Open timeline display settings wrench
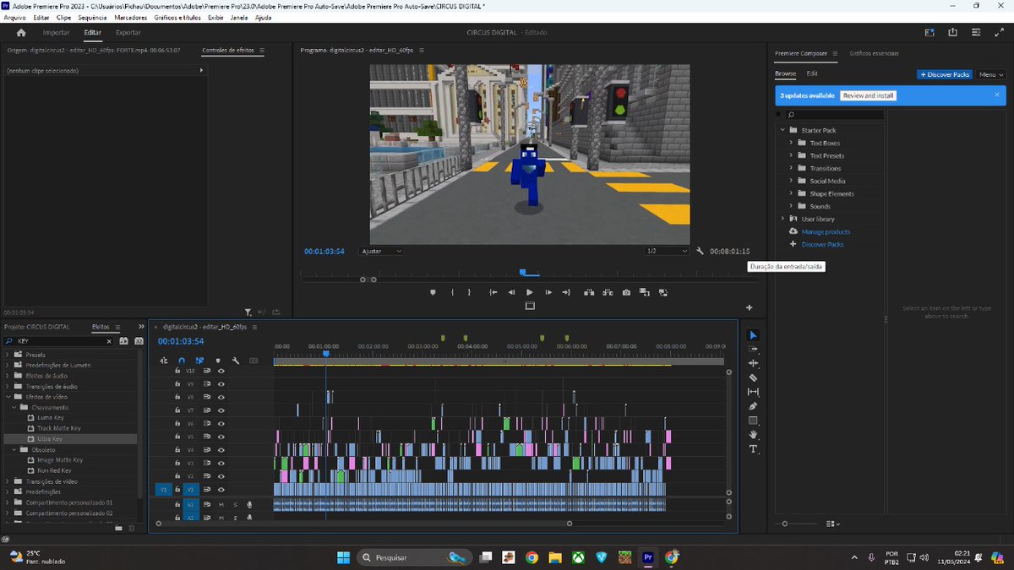Image resolution: width=1014 pixels, height=570 pixels. click(x=235, y=361)
